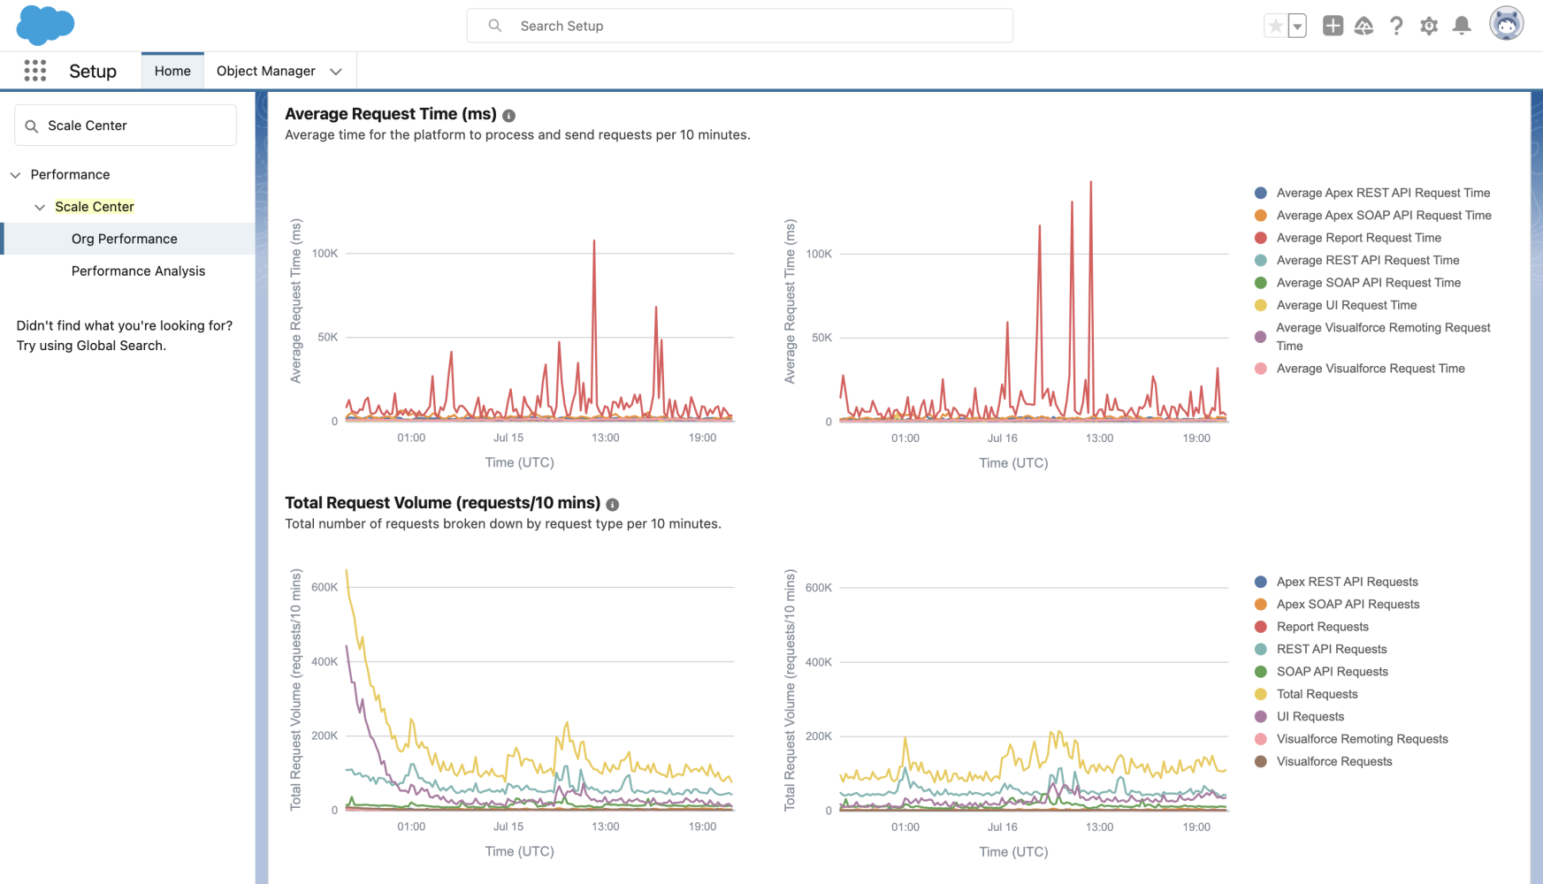Expand the favorites dropdown arrow
Image resolution: width=1543 pixels, height=884 pixels.
[1297, 26]
